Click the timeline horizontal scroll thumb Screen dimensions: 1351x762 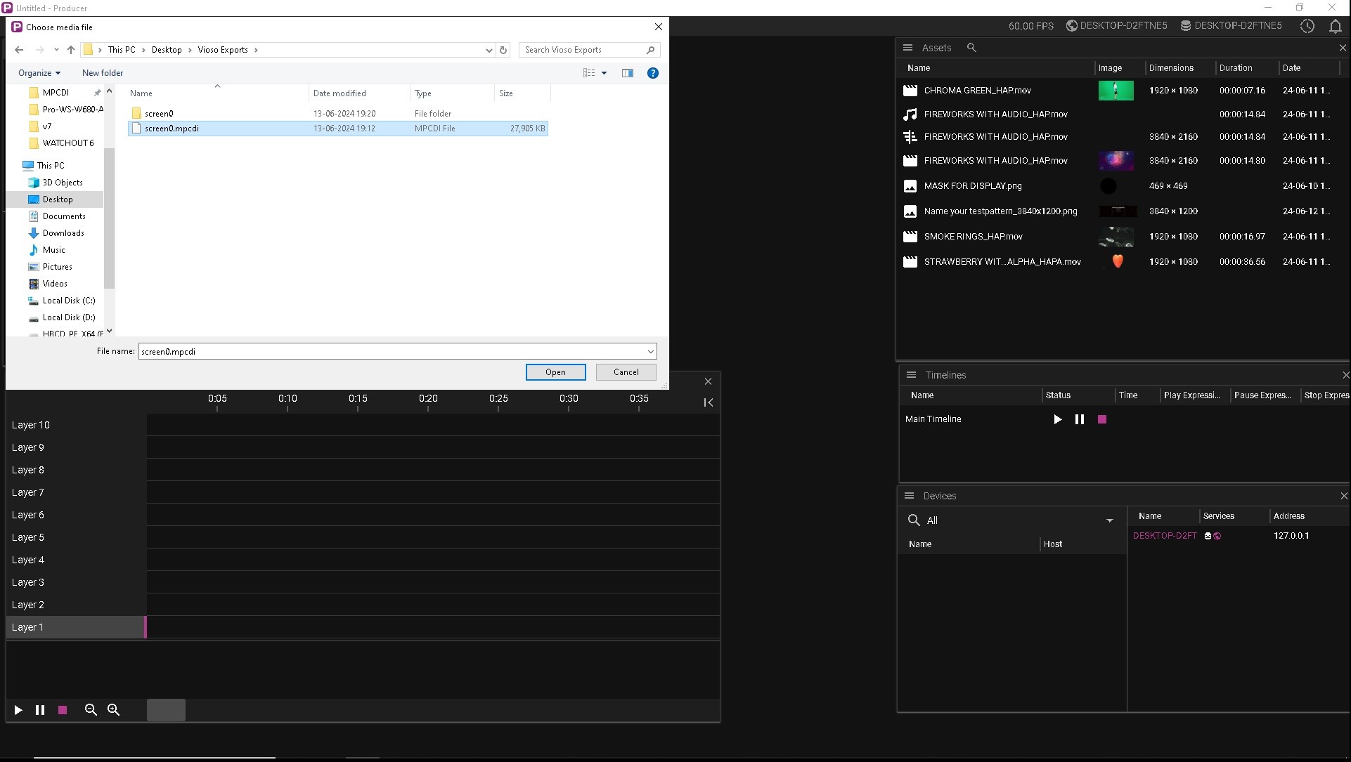(x=166, y=710)
